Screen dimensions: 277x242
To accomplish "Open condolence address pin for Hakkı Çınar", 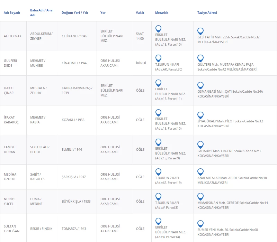I will (x=200, y=85).
